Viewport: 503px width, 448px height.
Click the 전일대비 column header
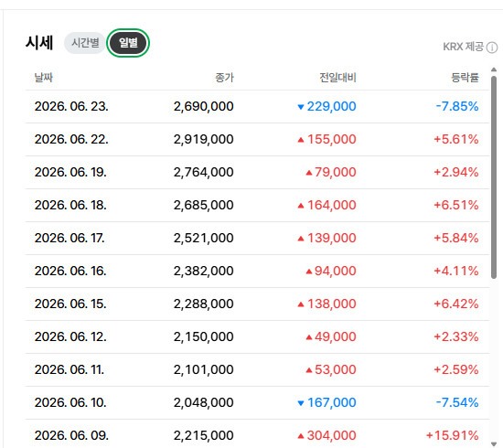[337, 78]
